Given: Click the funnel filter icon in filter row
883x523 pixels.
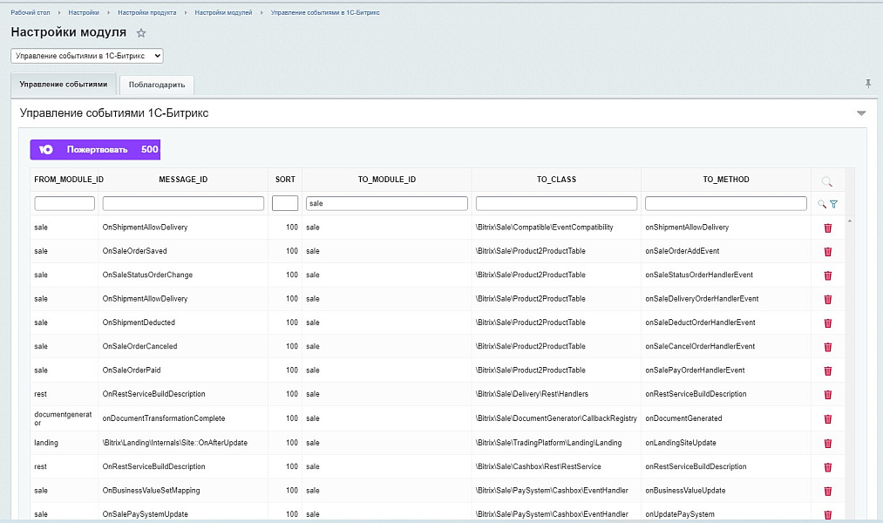Looking at the screenshot, I should [833, 204].
